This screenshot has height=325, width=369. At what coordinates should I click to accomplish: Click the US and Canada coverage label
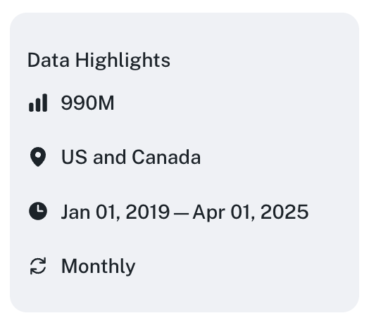pyautogui.click(x=131, y=157)
